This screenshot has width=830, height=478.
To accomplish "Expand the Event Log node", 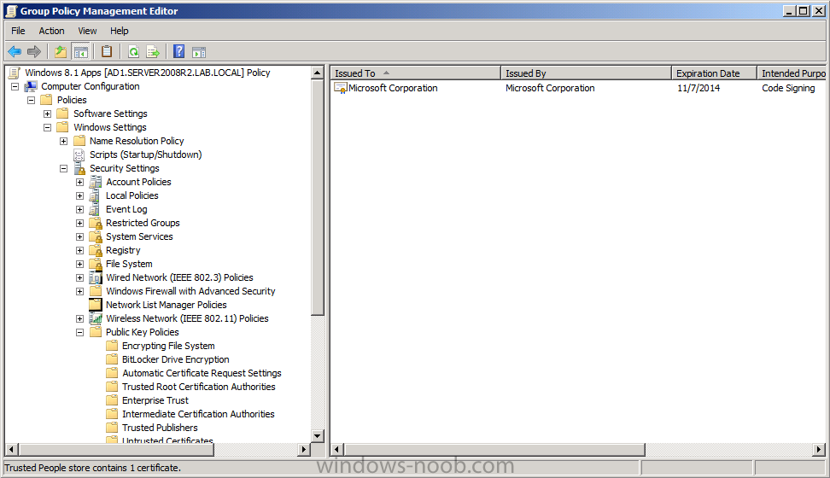I will click(x=80, y=210).
